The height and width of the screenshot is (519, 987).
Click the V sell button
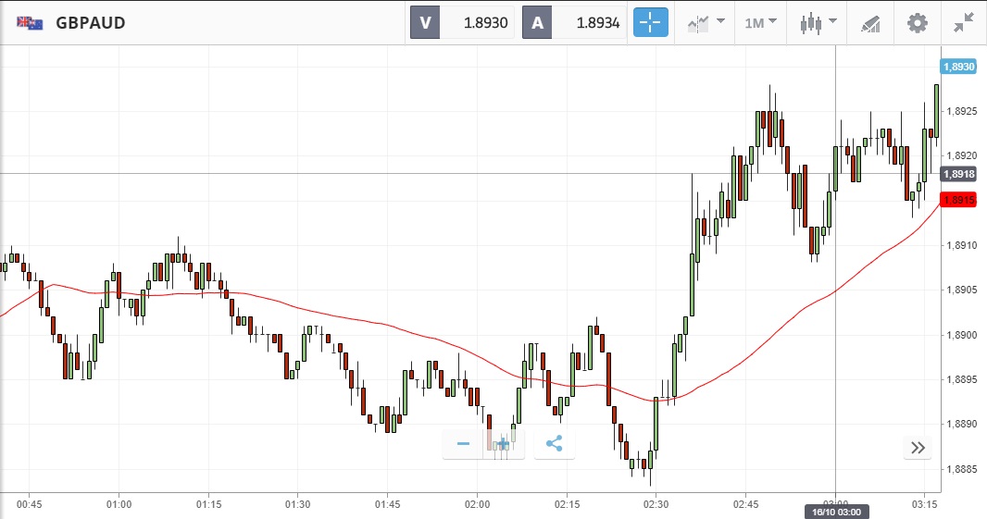pos(425,22)
